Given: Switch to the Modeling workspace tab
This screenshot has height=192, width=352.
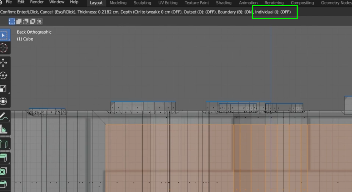Looking at the screenshot, I should (118, 3).
